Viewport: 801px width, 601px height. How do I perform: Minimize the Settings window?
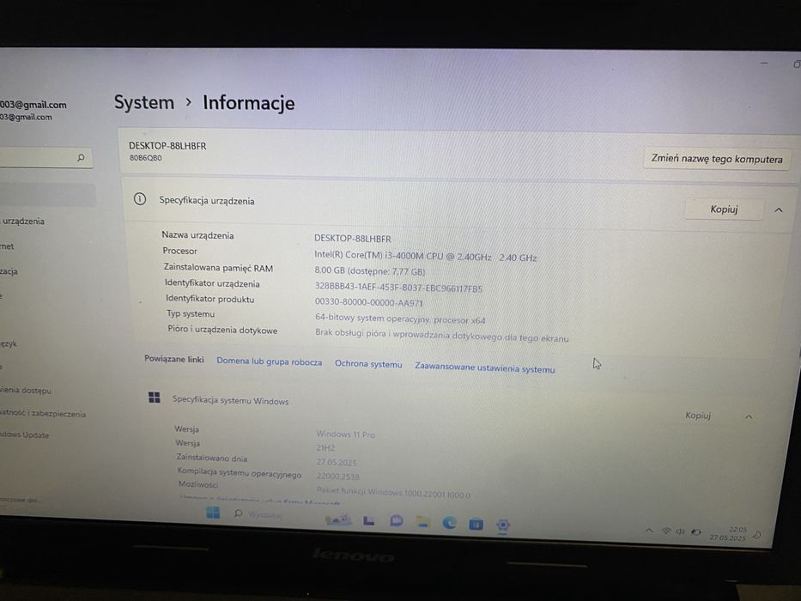coord(764,64)
